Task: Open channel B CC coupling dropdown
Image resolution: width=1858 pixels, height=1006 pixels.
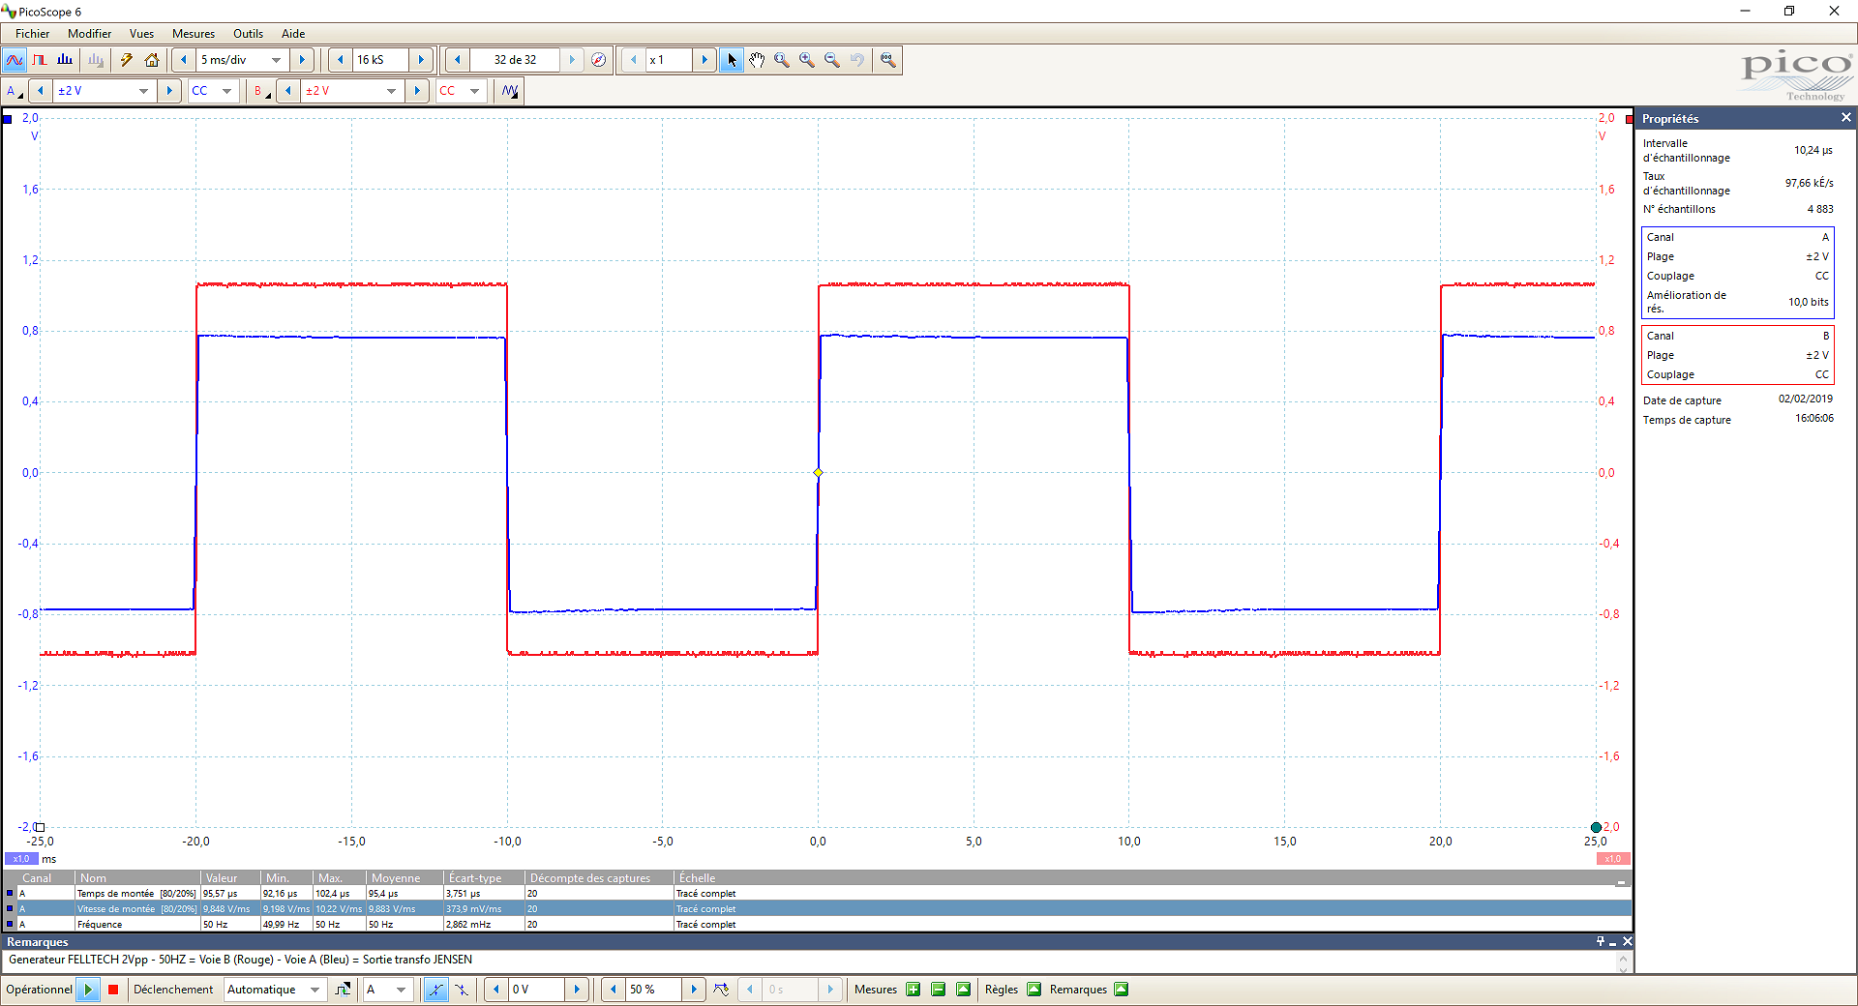Action: point(474,91)
